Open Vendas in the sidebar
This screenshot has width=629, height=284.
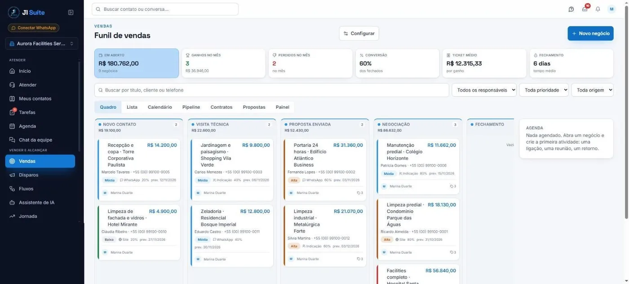(x=40, y=161)
